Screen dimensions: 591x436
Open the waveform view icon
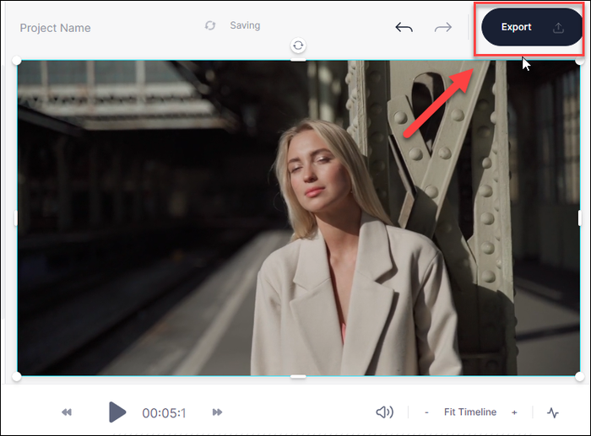pos(552,412)
